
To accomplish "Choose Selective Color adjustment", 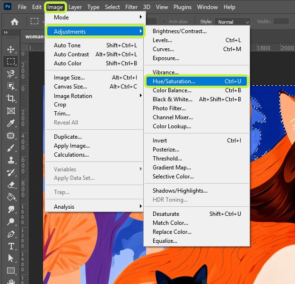I will point(197,177).
